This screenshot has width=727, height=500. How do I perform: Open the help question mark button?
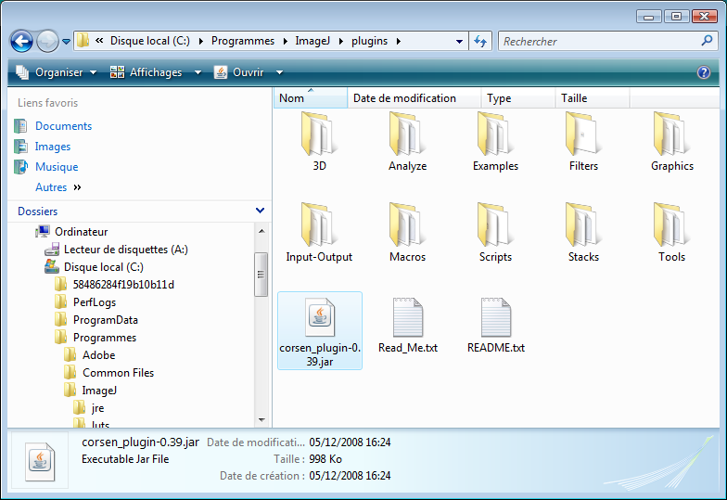click(x=703, y=72)
